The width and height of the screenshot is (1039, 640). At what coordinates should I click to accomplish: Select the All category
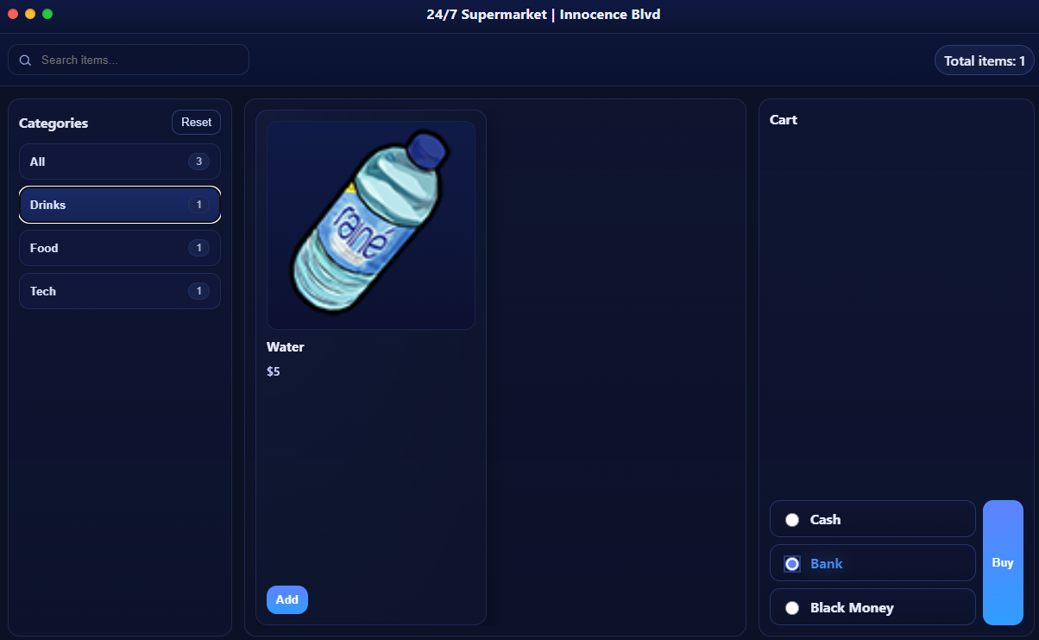120,162
